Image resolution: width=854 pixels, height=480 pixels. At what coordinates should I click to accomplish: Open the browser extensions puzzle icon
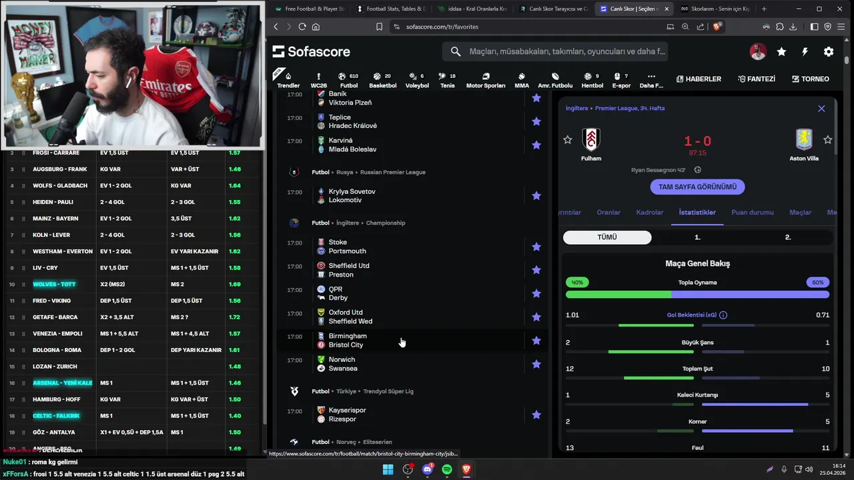click(x=780, y=27)
